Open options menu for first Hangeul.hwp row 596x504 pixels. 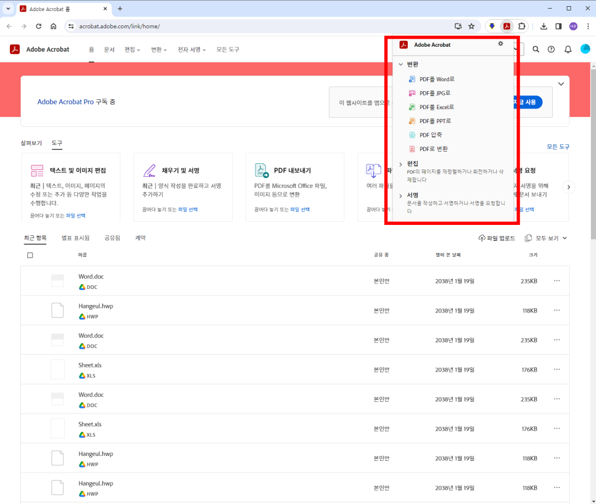tap(557, 311)
